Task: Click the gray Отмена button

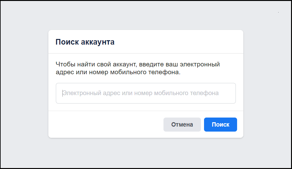Action: click(182, 124)
